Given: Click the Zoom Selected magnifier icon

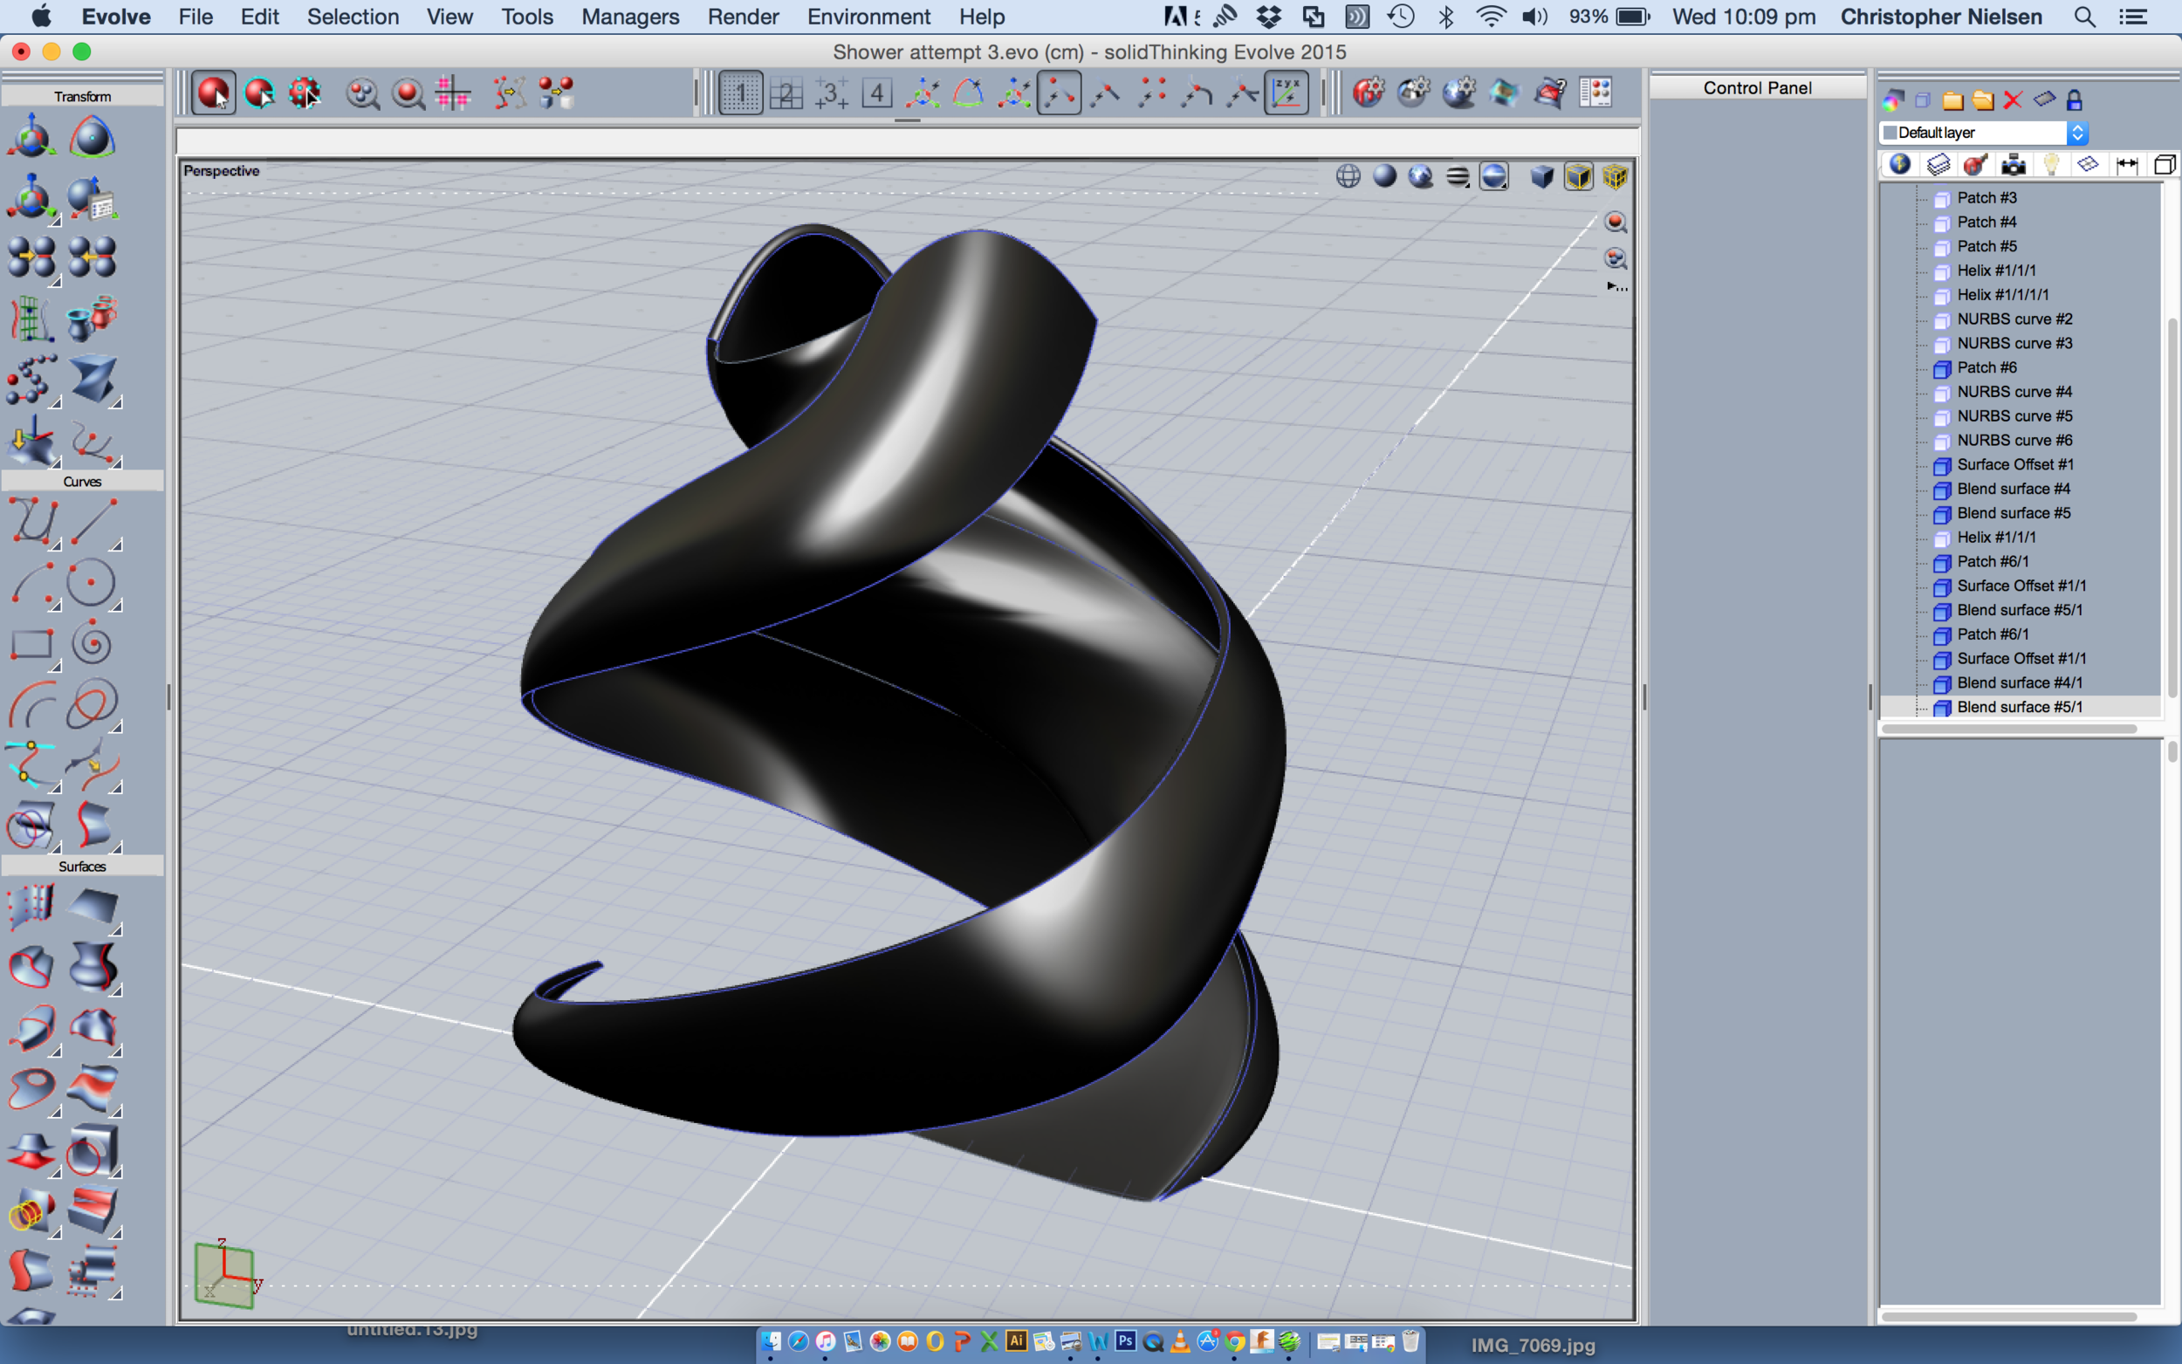Looking at the screenshot, I should tap(408, 93).
